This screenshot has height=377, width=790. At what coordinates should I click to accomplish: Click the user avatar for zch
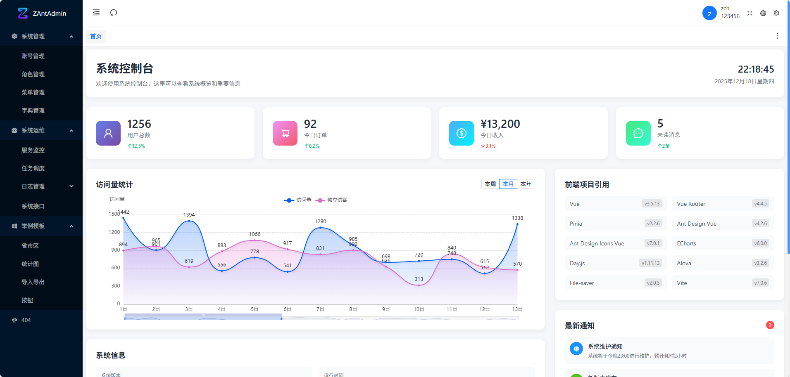(x=709, y=13)
